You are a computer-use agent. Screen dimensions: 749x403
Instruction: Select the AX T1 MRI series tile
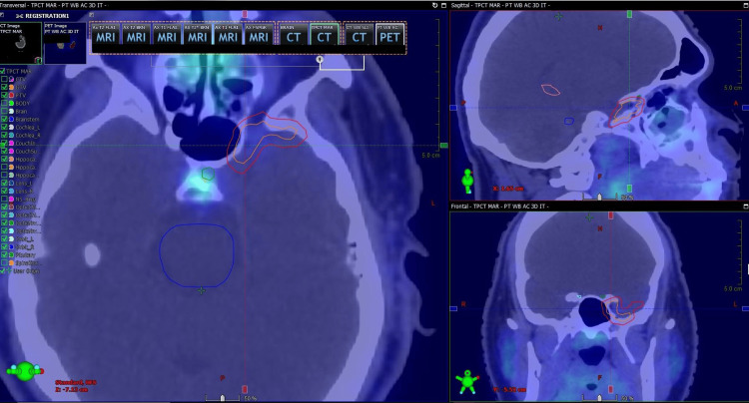pyautogui.click(x=166, y=34)
